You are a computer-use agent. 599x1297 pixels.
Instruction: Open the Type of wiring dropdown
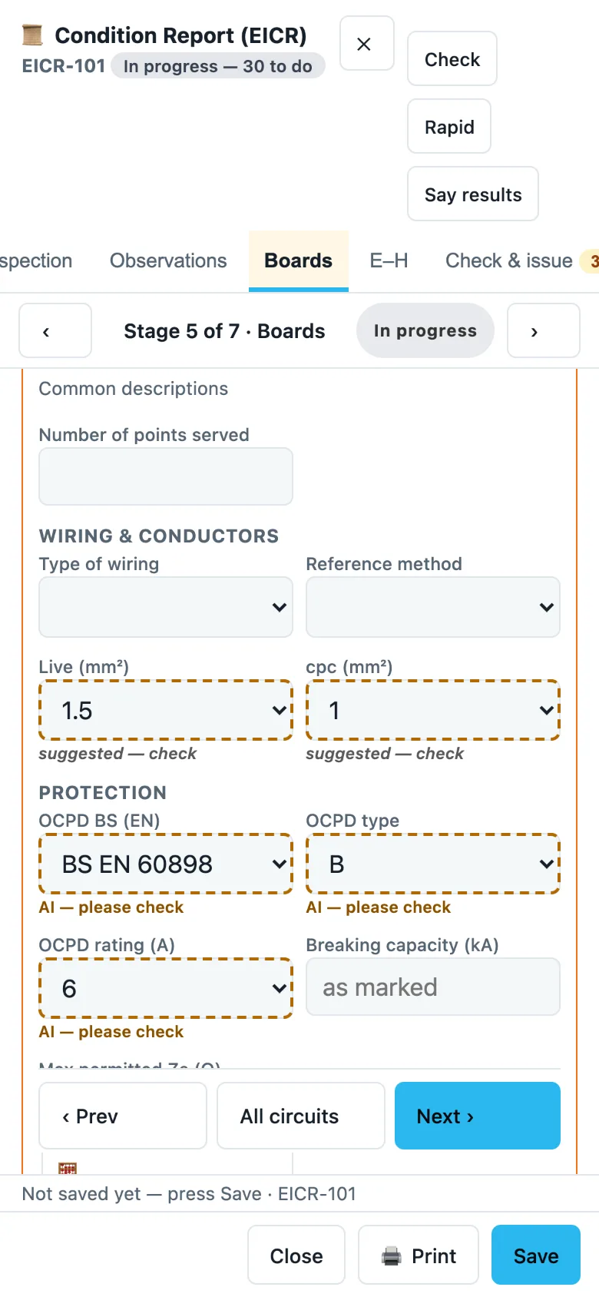click(166, 607)
